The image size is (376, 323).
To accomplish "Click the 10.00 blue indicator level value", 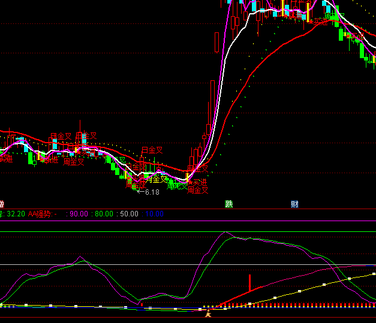I will pyautogui.click(x=154, y=214).
